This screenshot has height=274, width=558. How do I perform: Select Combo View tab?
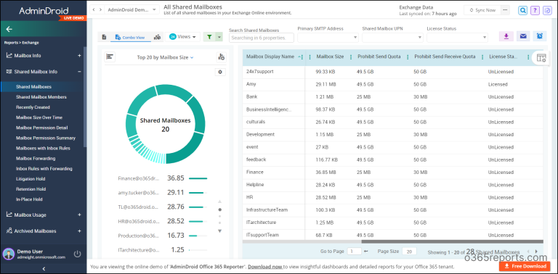(130, 37)
